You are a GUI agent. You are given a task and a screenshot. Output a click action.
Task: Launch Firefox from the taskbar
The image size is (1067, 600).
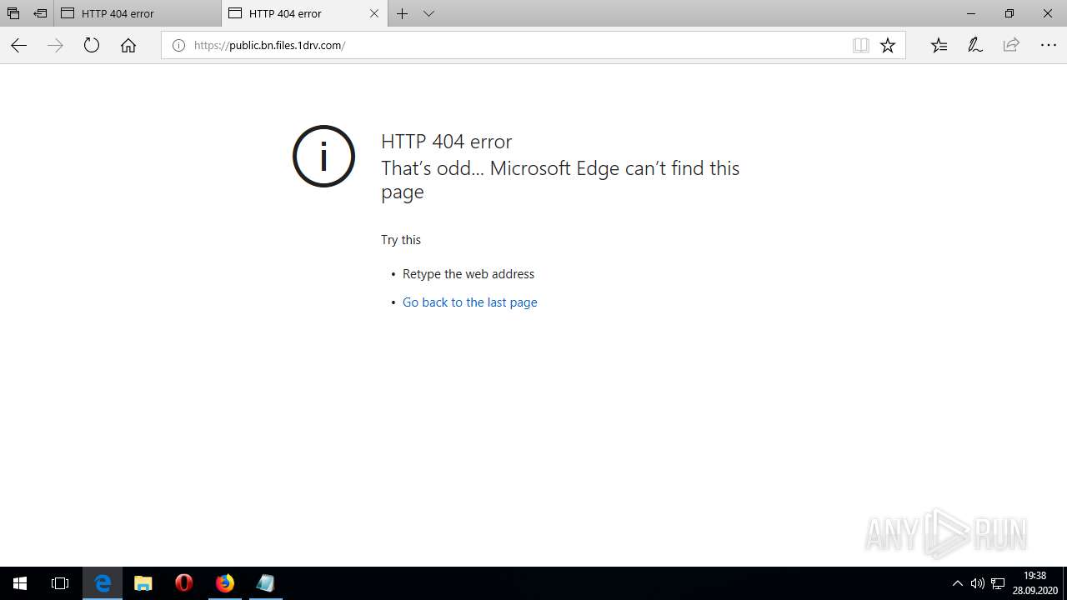click(x=225, y=583)
